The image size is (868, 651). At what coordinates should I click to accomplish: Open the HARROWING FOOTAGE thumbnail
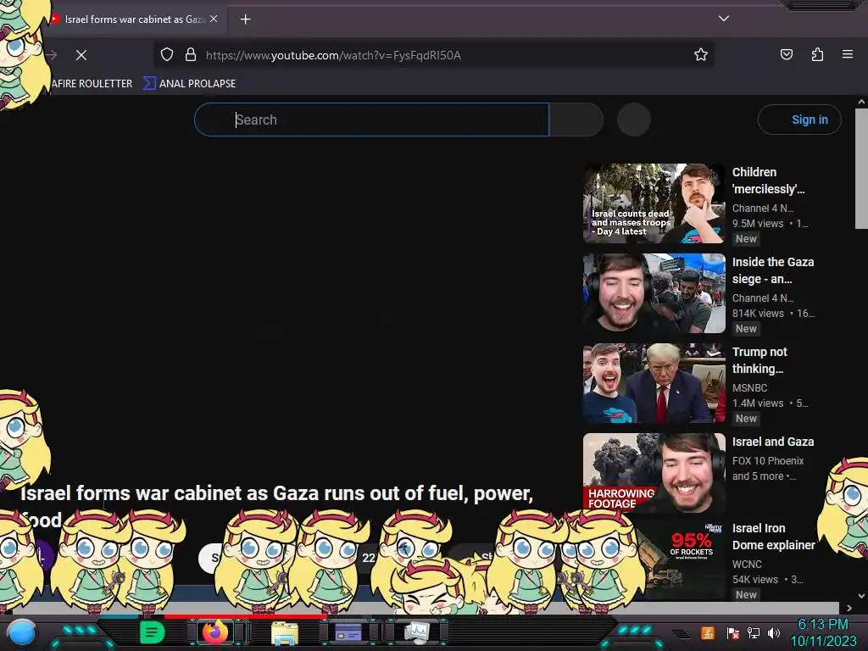pos(654,472)
